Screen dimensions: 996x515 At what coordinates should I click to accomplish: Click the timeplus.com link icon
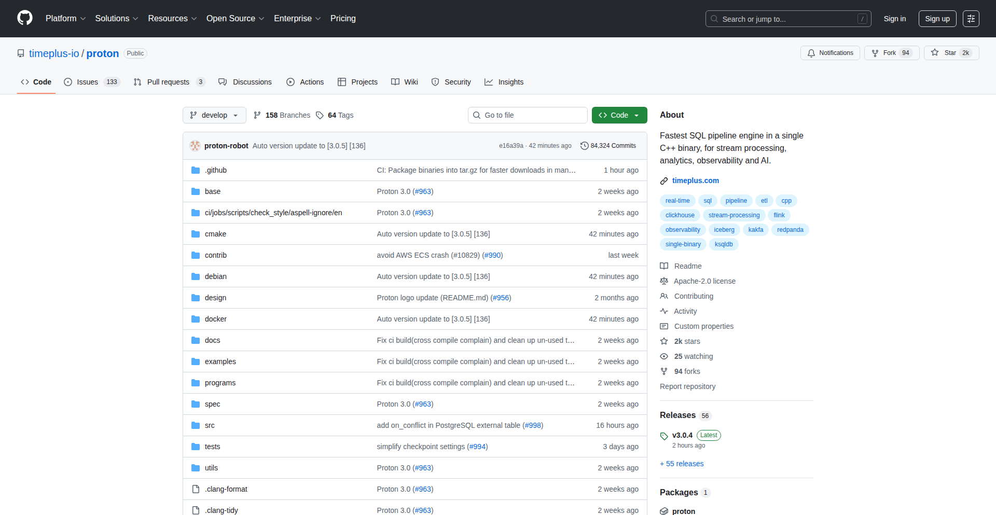tap(664, 180)
